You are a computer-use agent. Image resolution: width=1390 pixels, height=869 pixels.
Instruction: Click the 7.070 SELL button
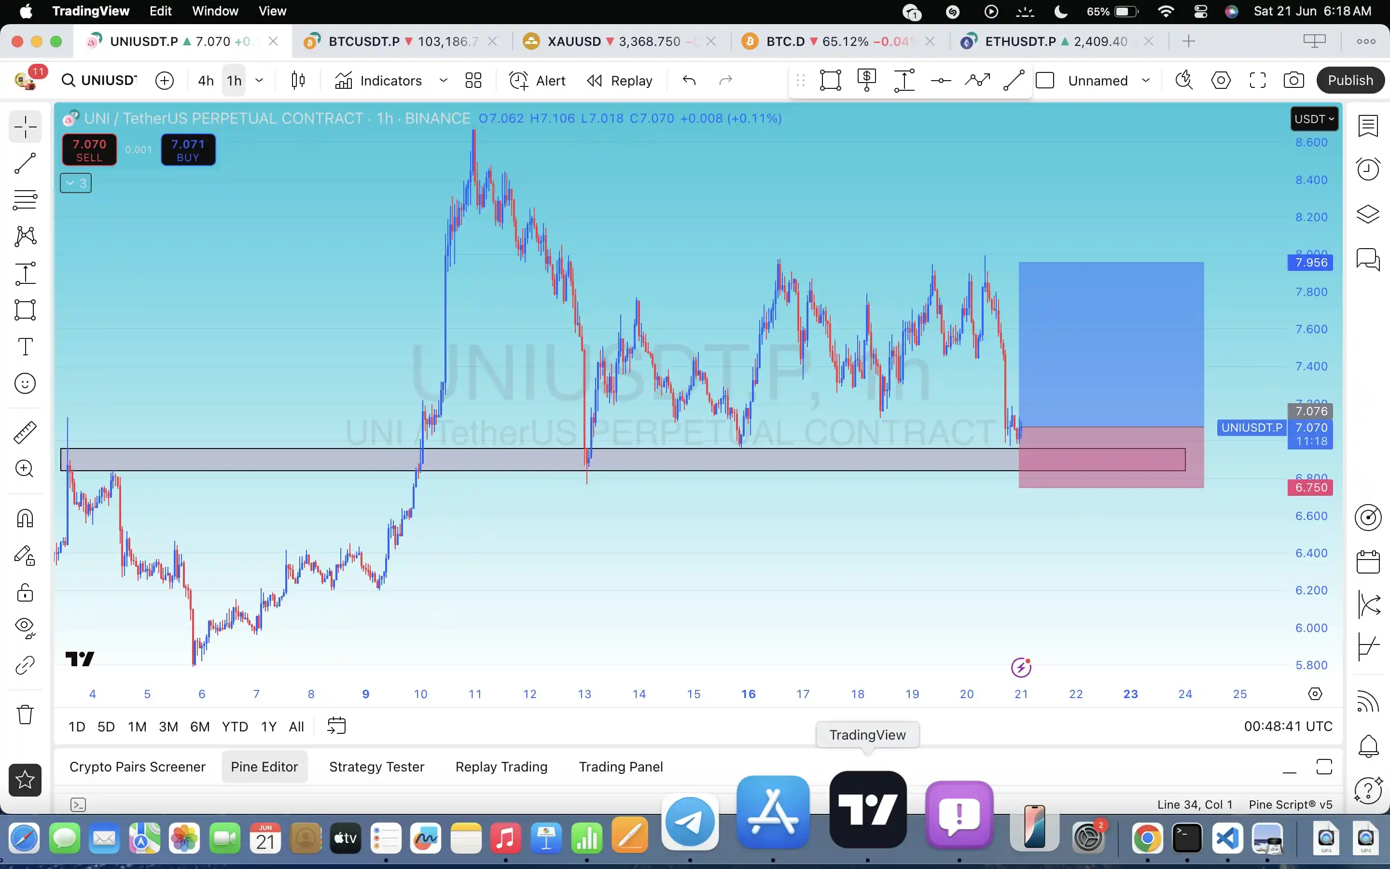coord(90,150)
